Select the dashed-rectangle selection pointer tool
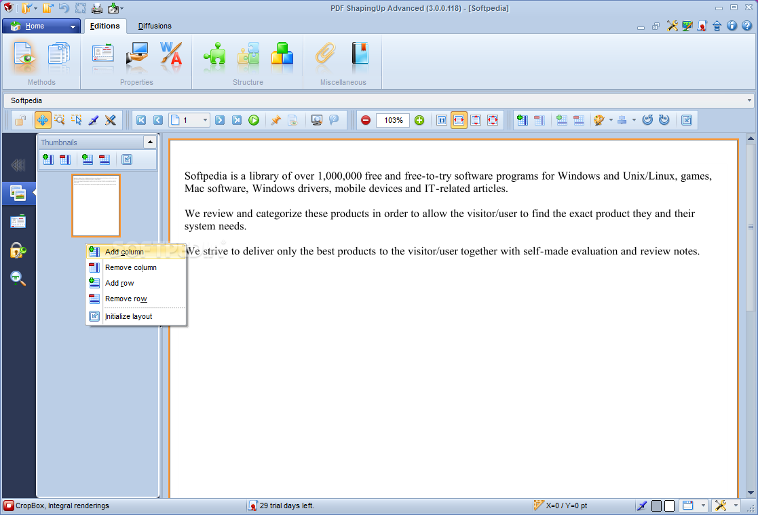Image resolution: width=758 pixels, height=515 pixels. click(77, 120)
